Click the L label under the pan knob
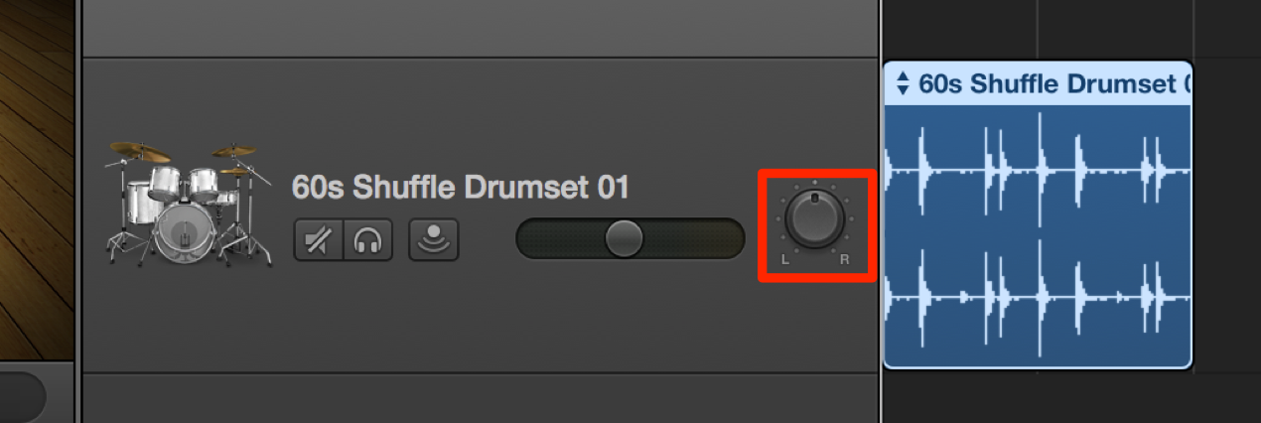Viewport: 1261px width, 423px height. pyautogui.click(x=785, y=259)
